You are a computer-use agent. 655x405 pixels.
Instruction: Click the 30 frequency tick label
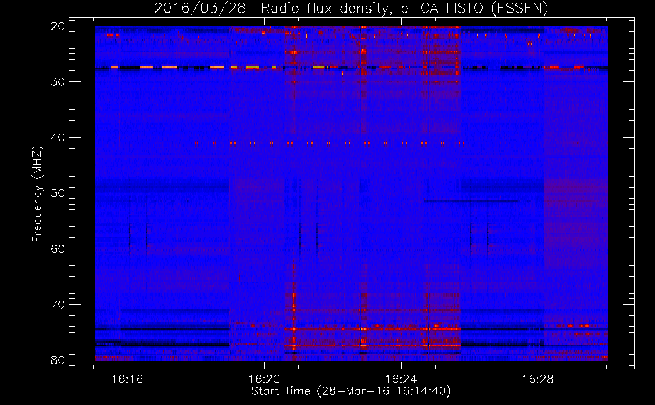point(58,82)
